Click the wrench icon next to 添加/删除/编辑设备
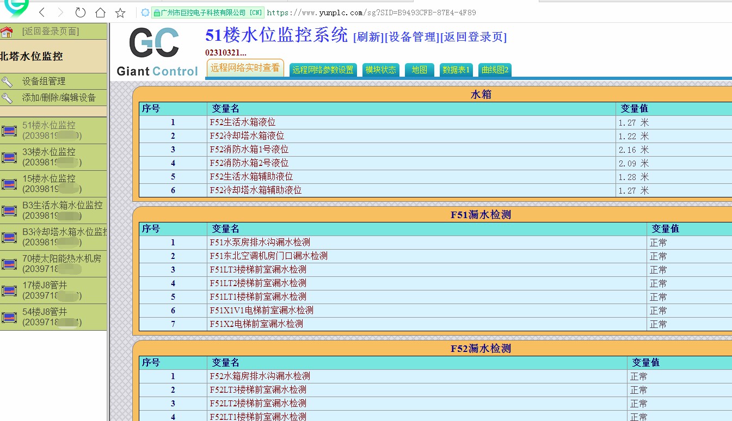Viewport: 732px width, 421px height. pyautogui.click(x=7, y=98)
